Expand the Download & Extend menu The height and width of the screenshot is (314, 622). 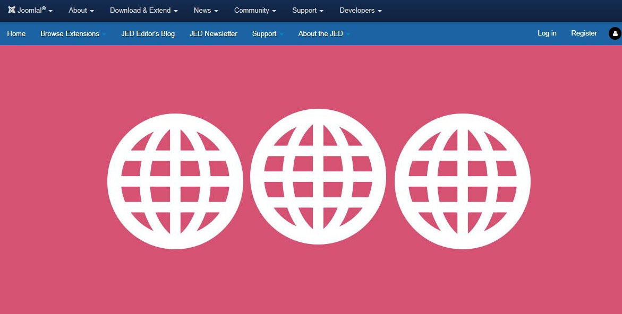coord(143,11)
